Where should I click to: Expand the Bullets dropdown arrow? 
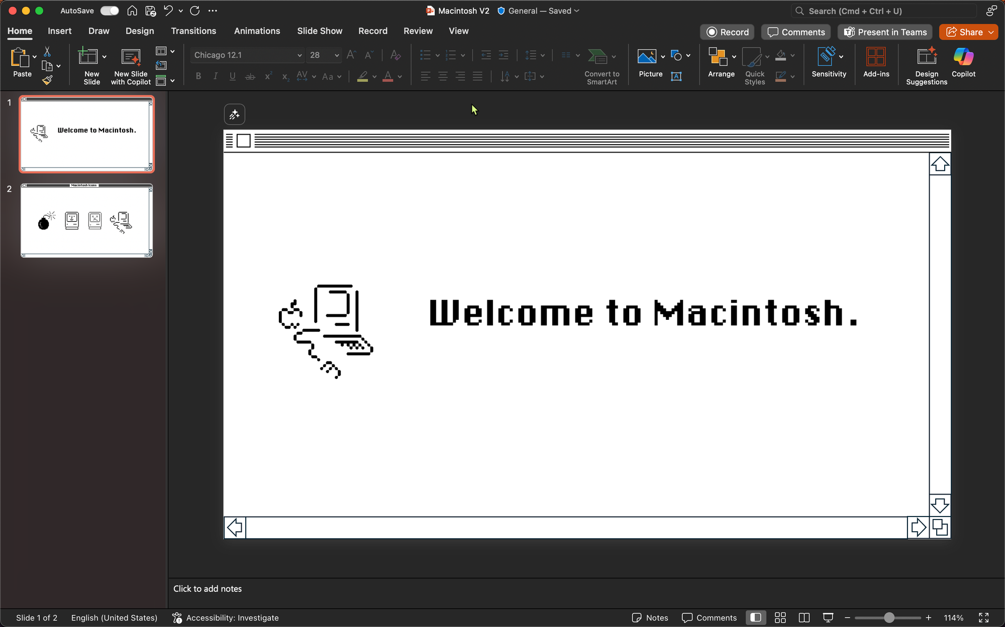(x=438, y=55)
